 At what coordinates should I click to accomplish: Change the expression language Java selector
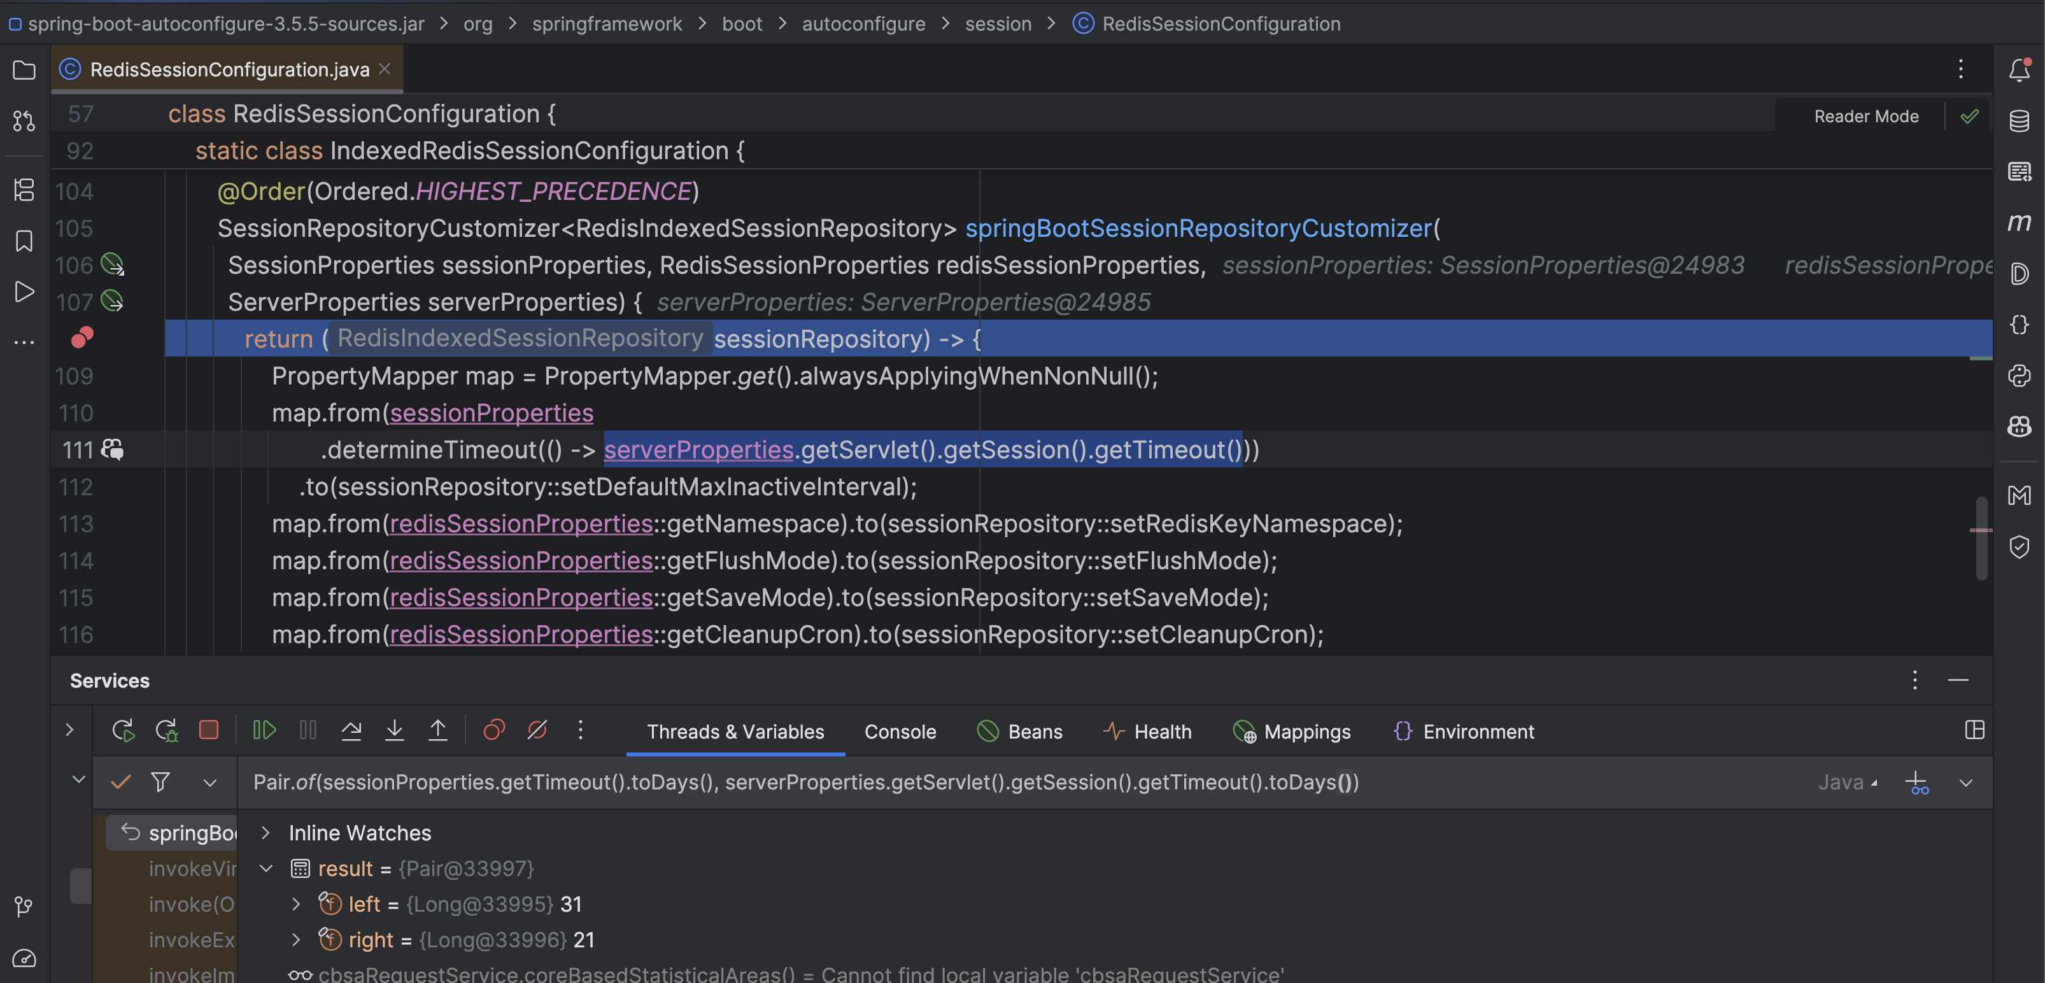coord(1848,782)
